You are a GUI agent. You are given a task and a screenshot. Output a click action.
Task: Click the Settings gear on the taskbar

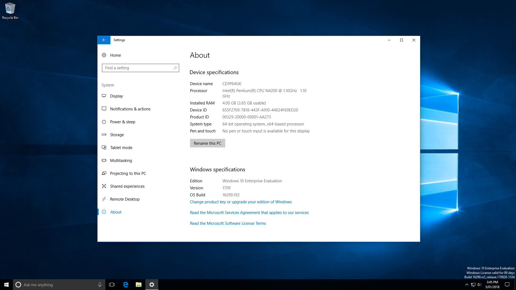tap(152, 285)
